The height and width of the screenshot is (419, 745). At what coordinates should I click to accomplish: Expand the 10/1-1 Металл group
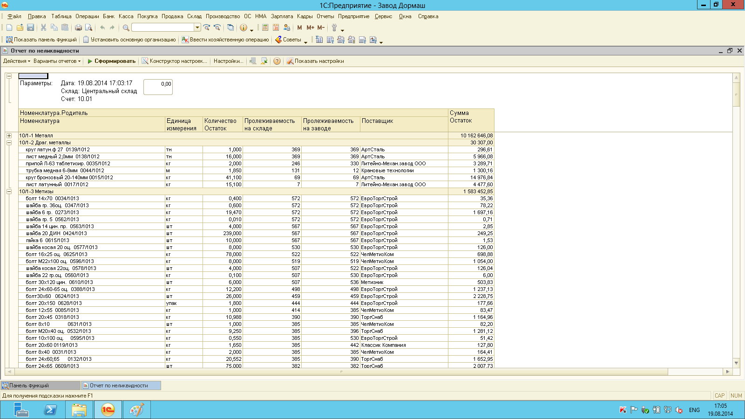[x=9, y=135]
